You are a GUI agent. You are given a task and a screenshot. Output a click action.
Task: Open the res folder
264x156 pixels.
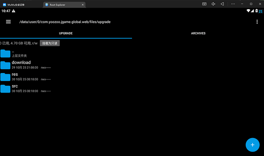tap(15, 75)
